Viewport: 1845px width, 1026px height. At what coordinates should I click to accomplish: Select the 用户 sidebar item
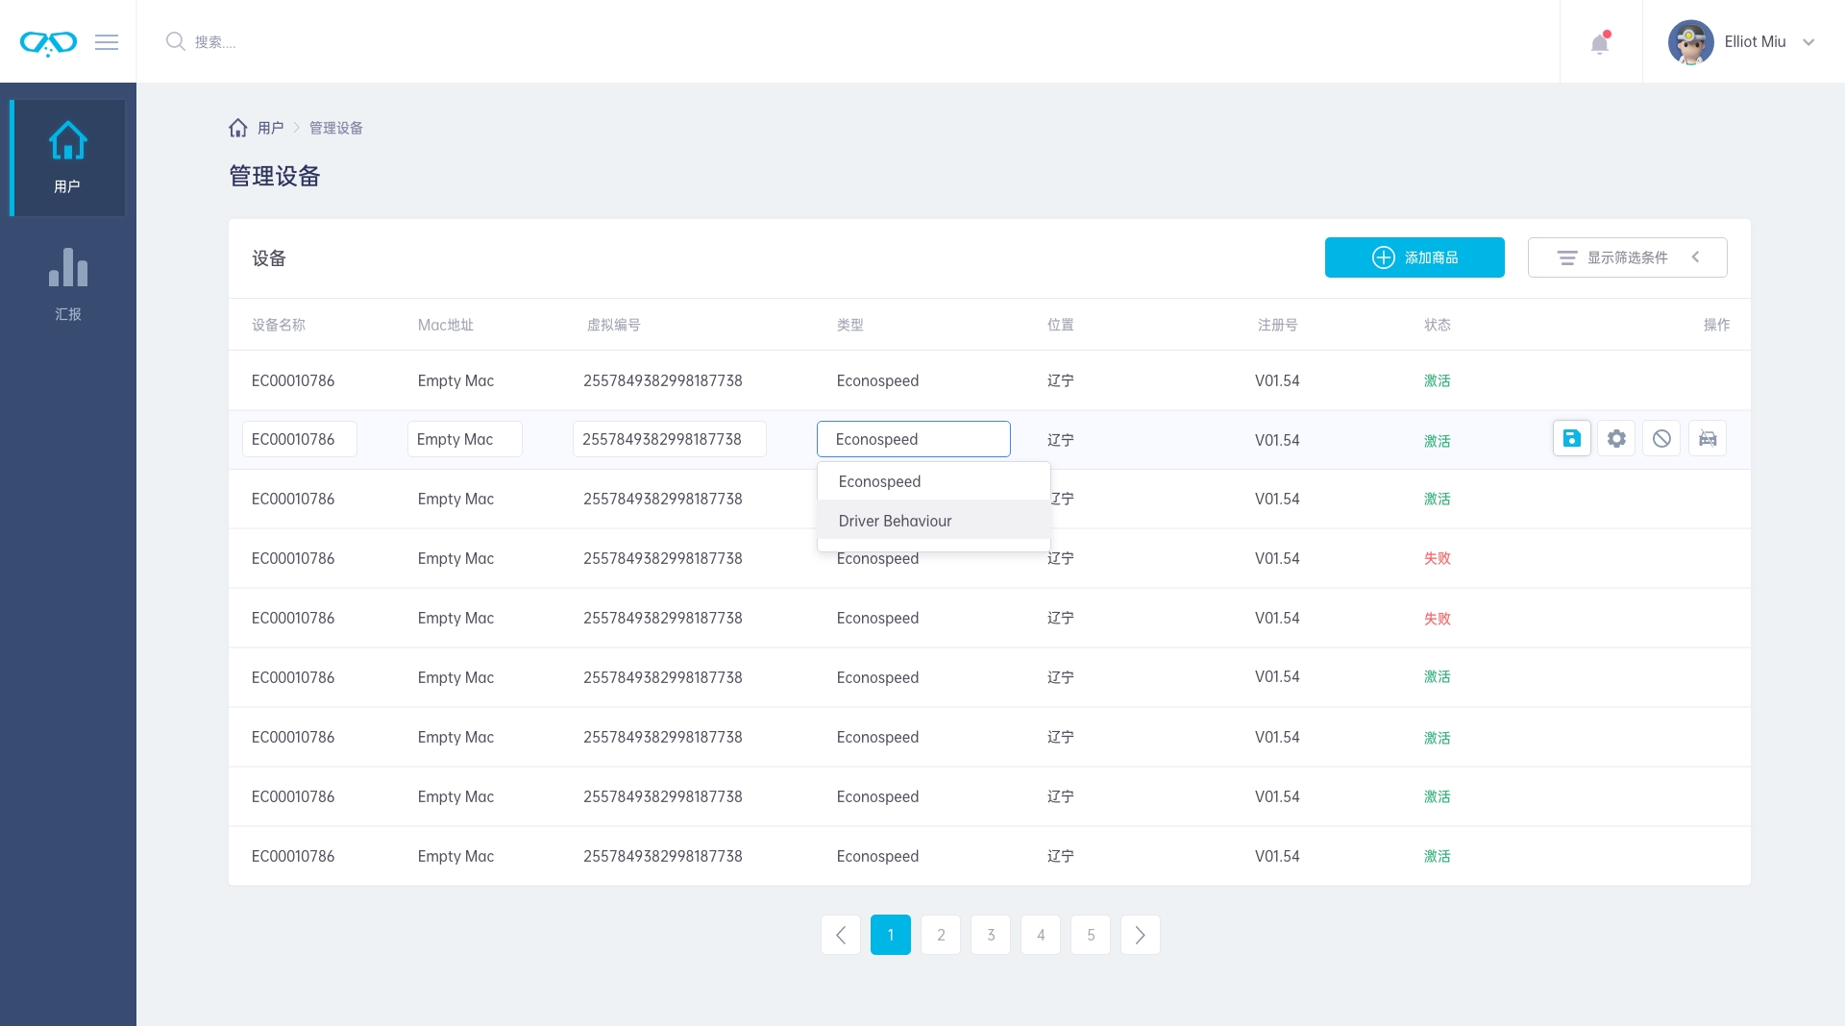pyautogui.click(x=68, y=159)
